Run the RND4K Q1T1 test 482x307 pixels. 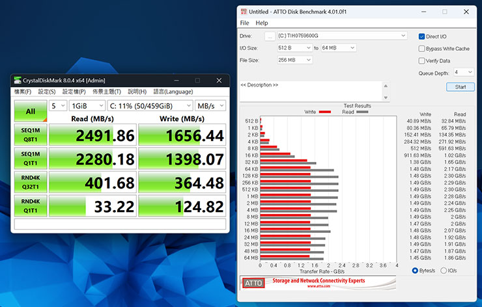tap(30, 206)
